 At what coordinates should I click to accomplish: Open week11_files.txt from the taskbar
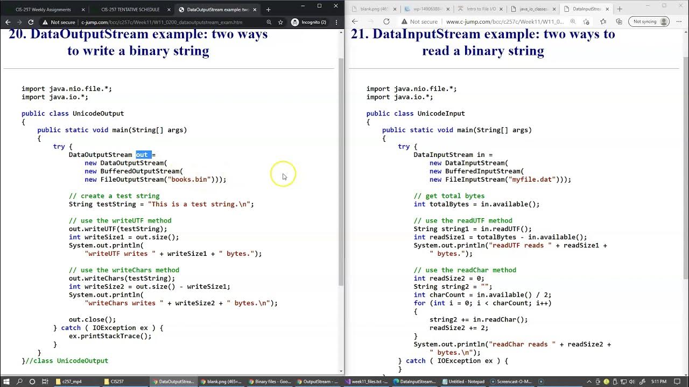point(366,382)
